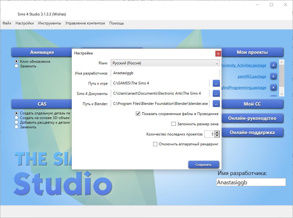This screenshot has width=293, height=218.
Task: Enable Запомнить размер окна checkbox
Action: [x=174, y=124]
